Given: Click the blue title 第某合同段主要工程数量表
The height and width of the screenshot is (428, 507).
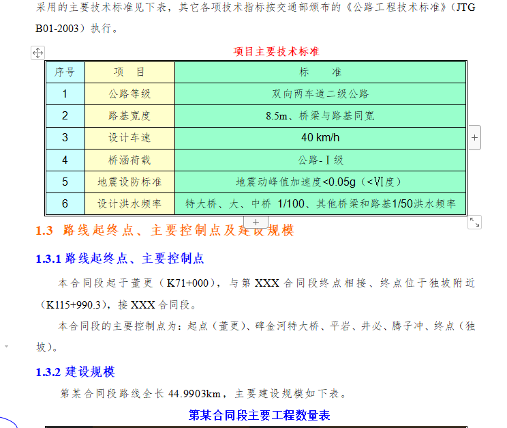Looking at the screenshot, I should (x=259, y=415).
